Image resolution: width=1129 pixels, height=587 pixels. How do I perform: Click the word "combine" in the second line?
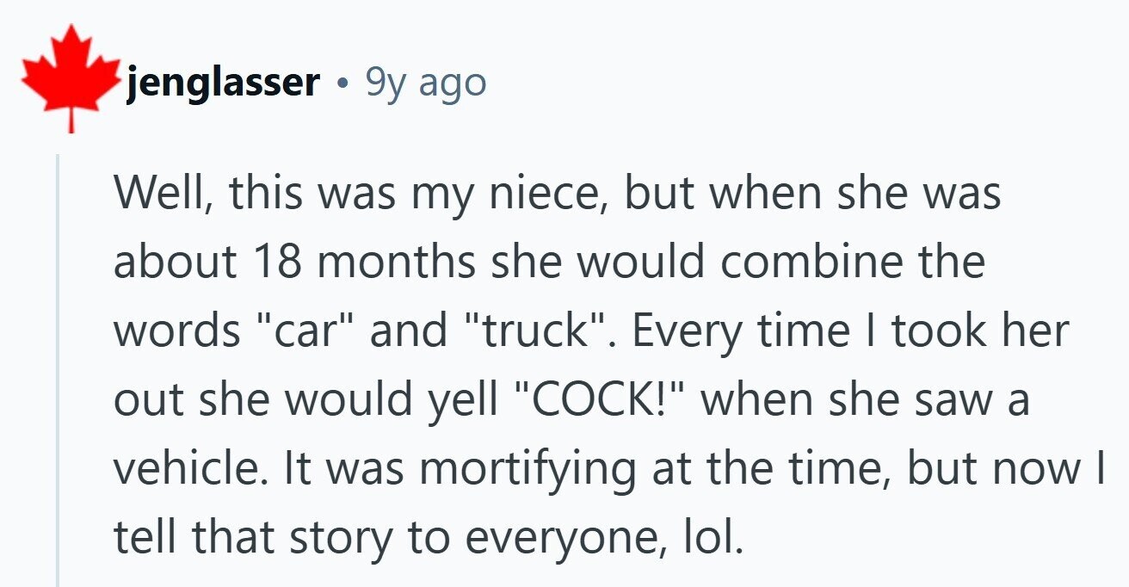tap(793, 261)
